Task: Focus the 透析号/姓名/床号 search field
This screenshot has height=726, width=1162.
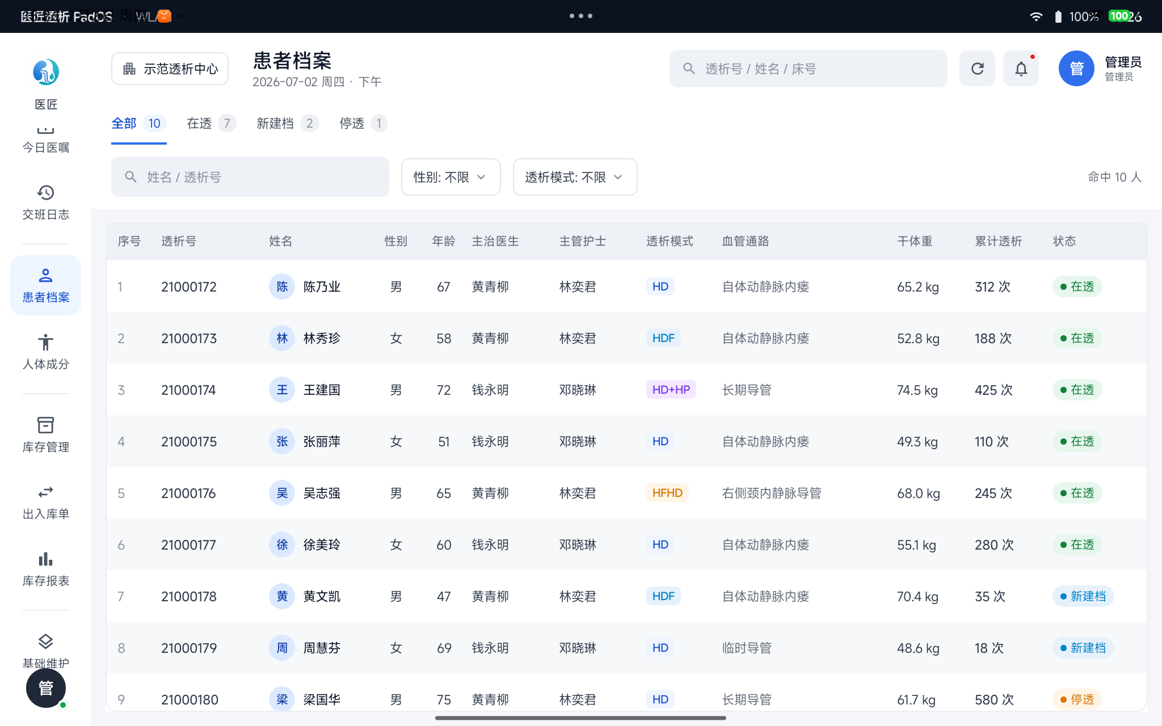Action: click(808, 69)
